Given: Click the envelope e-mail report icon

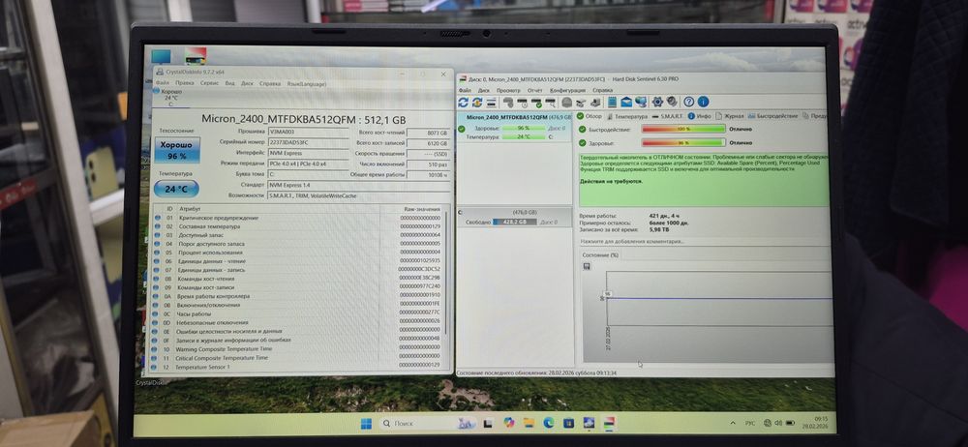Looking at the screenshot, I should (x=626, y=102).
